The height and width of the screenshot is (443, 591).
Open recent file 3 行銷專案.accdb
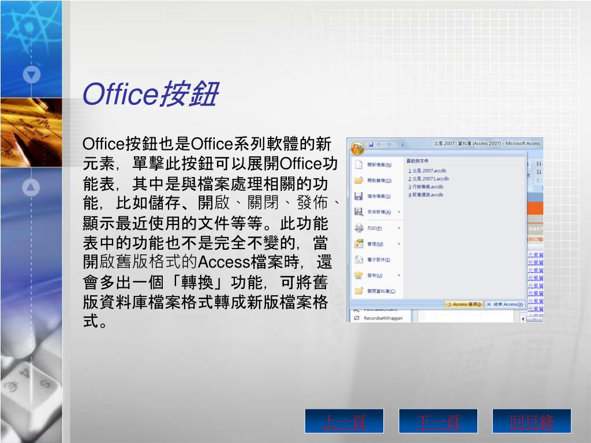pyautogui.click(x=425, y=187)
